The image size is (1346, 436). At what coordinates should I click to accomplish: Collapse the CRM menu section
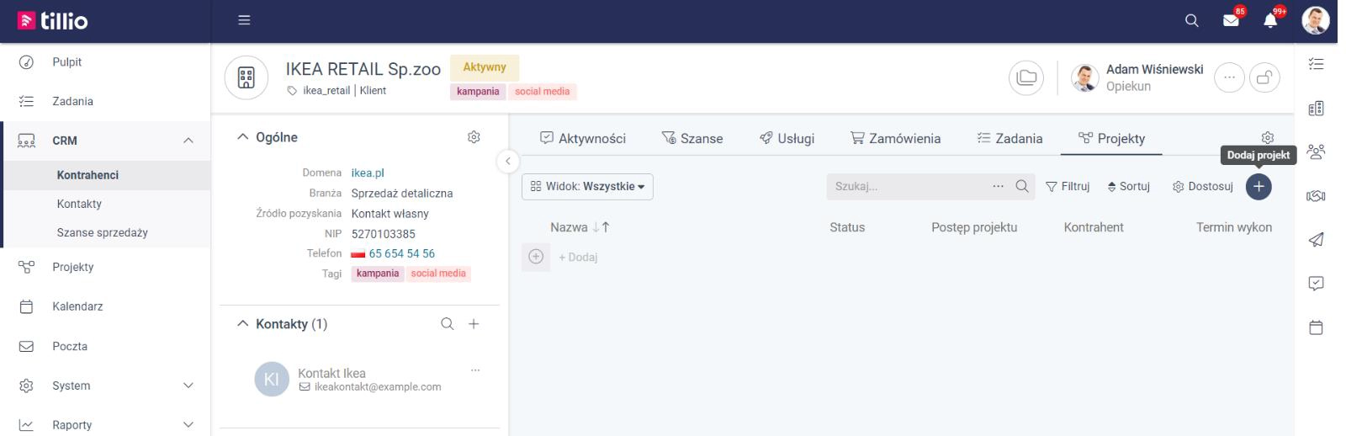pos(188,141)
